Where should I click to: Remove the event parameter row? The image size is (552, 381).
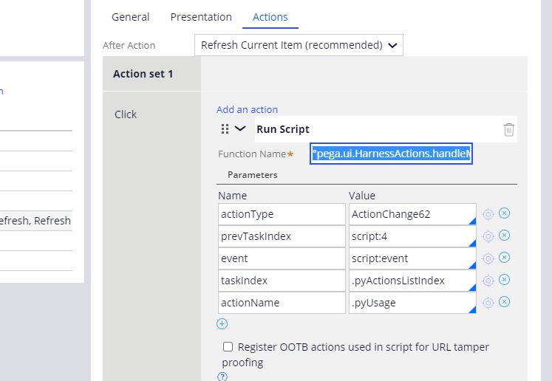point(505,258)
